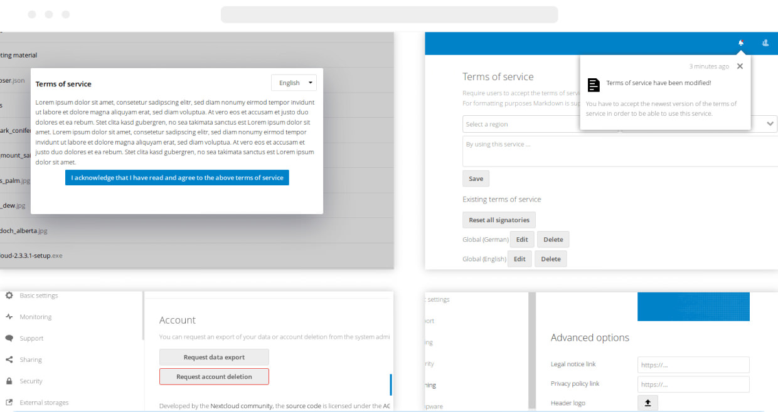Click Request account deletion button

(214, 376)
